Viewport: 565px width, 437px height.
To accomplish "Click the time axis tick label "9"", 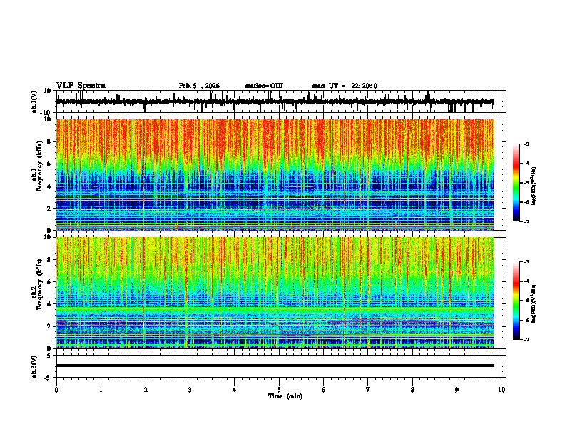I will click(457, 390).
